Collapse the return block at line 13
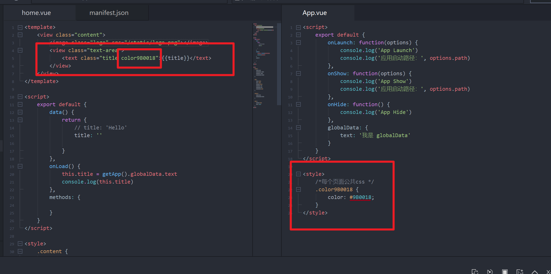The image size is (551, 274). (x=20, y=120)
